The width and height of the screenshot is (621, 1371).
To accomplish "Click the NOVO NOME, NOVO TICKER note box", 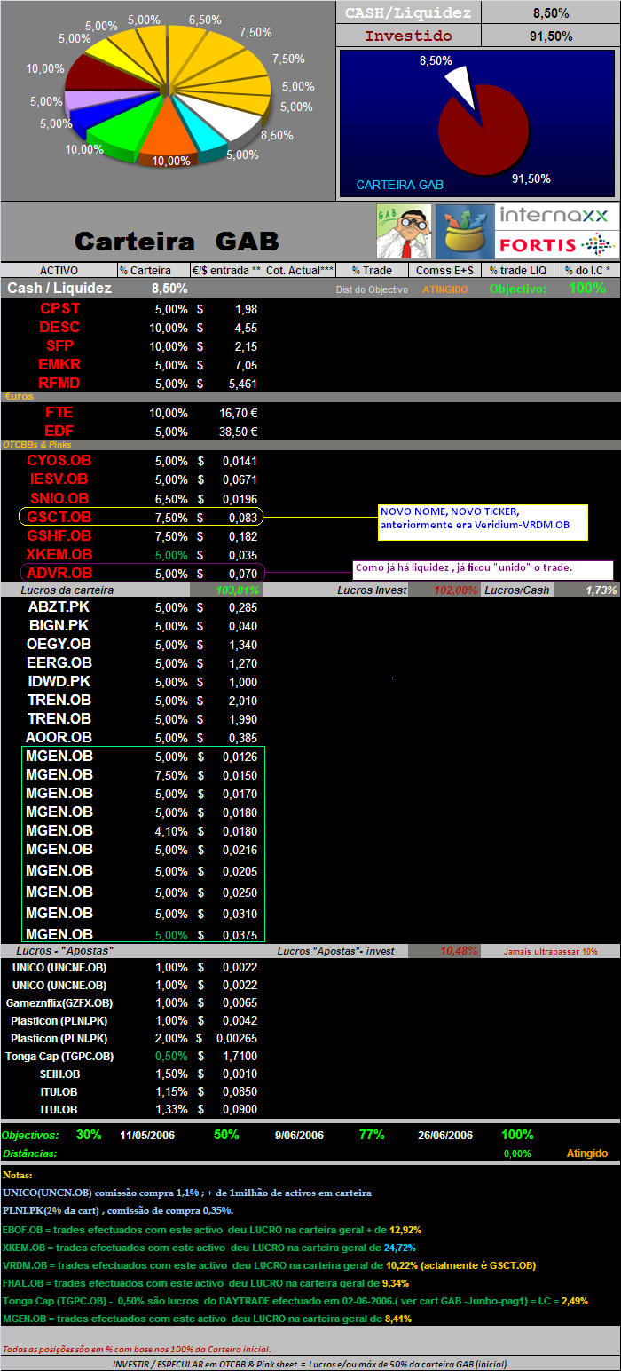I will [483, 522].
